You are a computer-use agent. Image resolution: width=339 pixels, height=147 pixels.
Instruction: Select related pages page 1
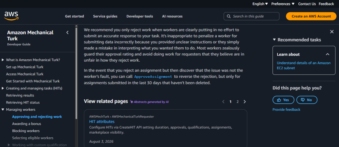(231, 102)
